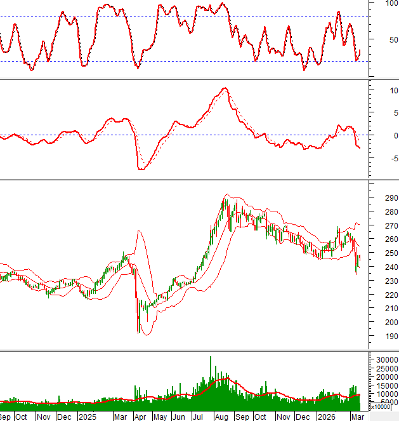
Task: Click the May month label on time axis
Action: 160,417
